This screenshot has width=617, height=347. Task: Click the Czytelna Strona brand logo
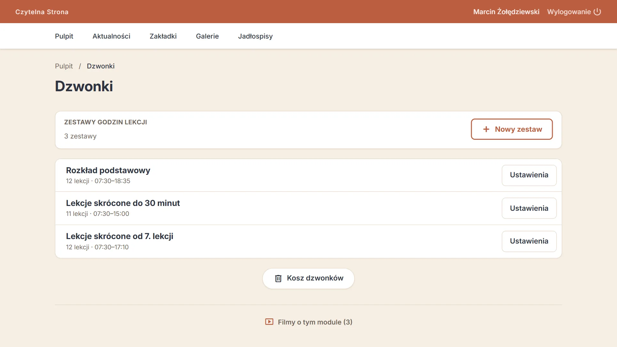point(42,12)
